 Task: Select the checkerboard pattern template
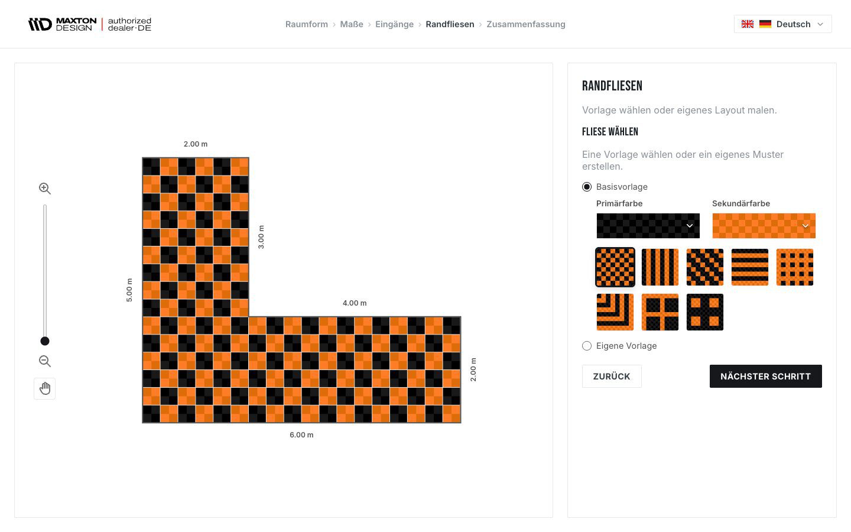[615, 267]
